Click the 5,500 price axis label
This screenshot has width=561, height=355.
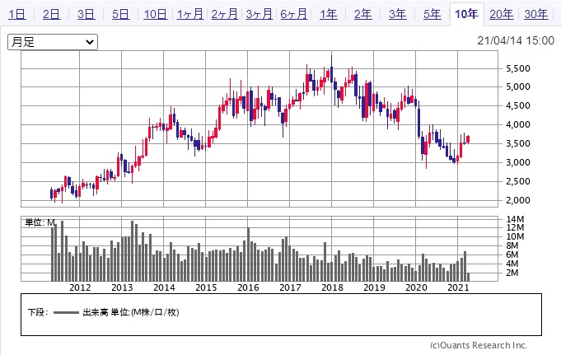[517, 68]
